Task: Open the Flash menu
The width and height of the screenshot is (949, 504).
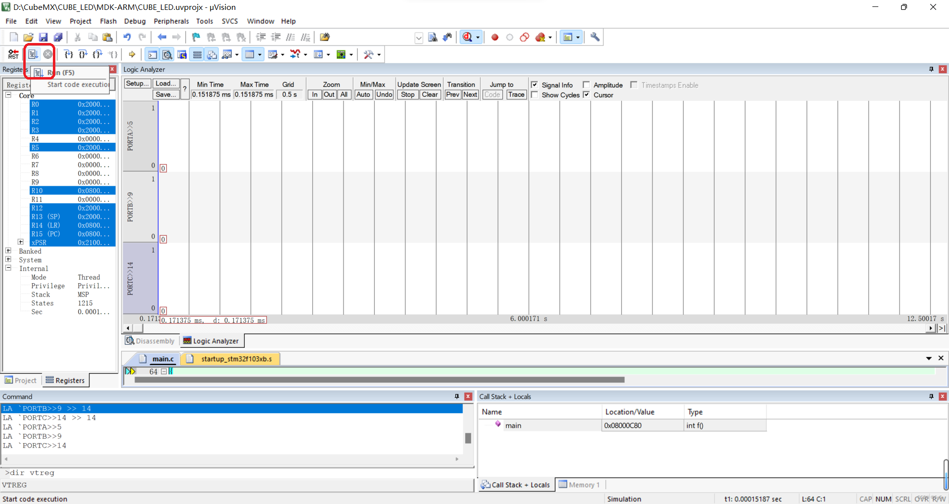Action: [x=108, y=21]
